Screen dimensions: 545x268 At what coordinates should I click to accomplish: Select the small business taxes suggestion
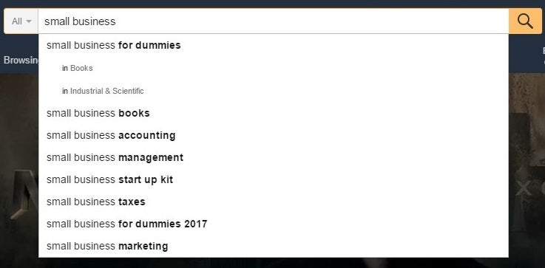274,202
